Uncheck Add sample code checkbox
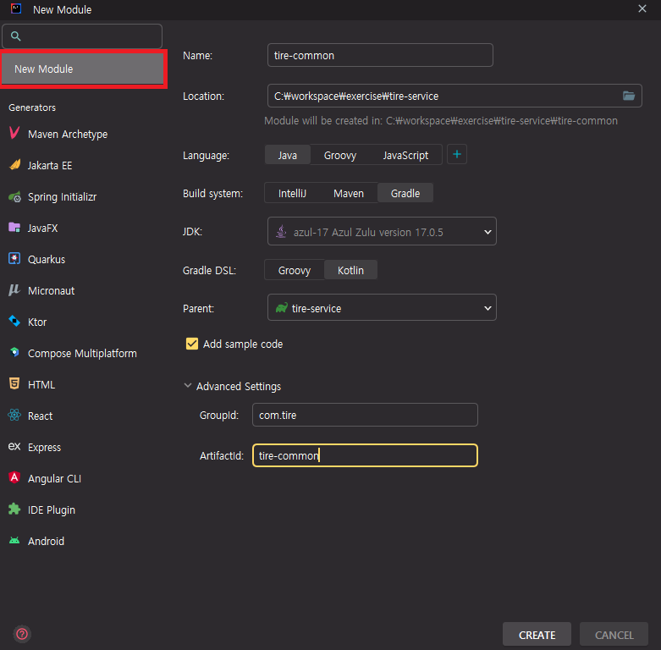The height and width of the screenshot is (650, 661). click(192, 344)
